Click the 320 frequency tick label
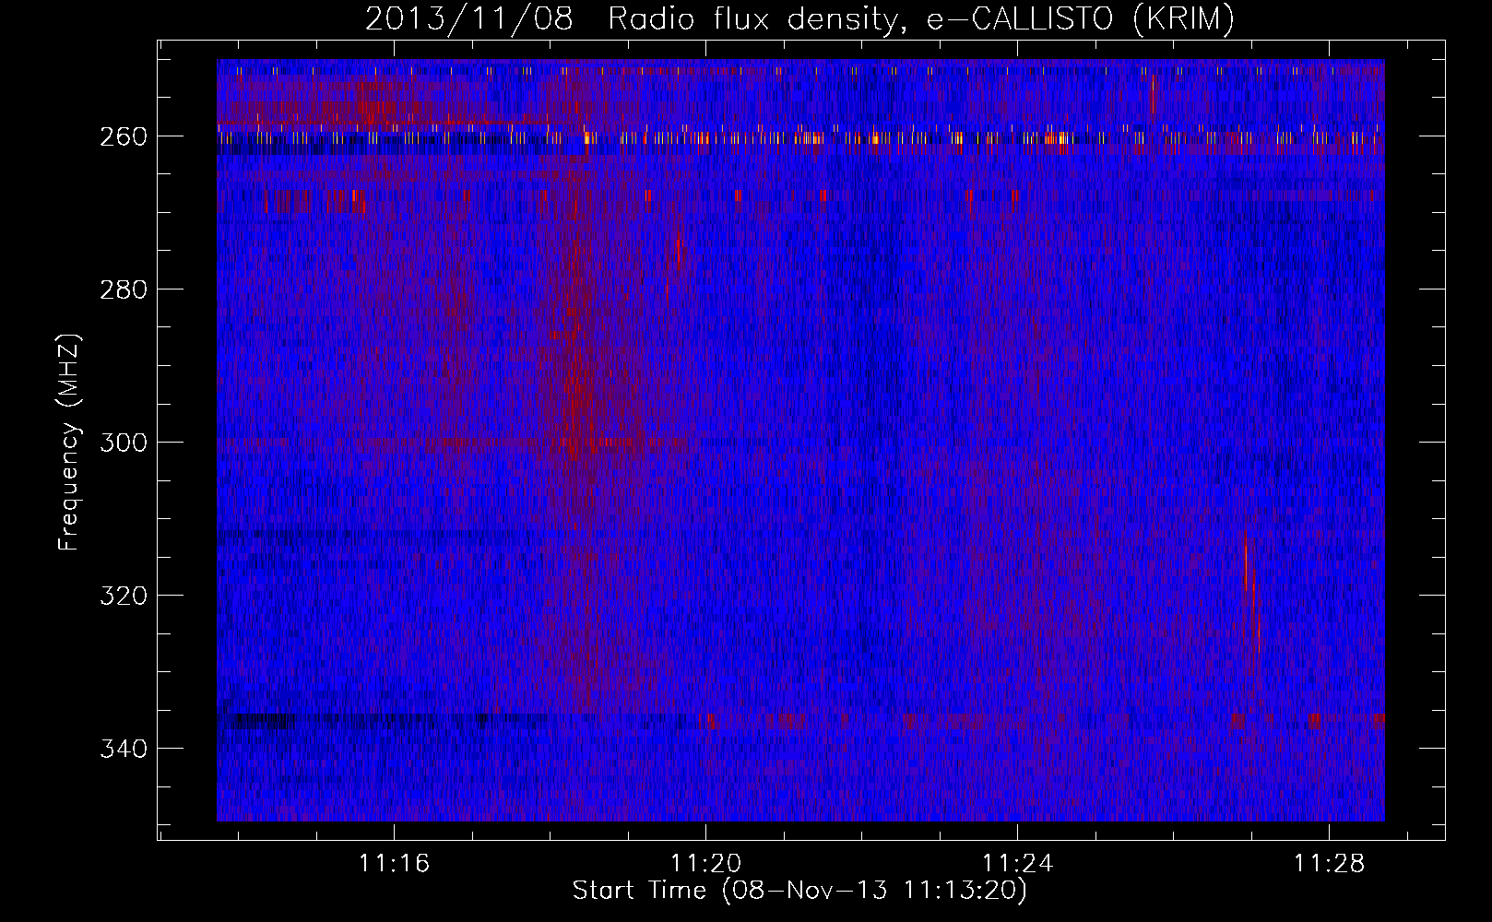This screenshot has width=1492, height=922. [123, 595]
